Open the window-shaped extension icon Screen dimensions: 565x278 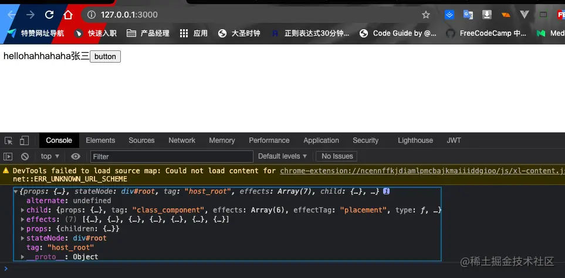(543, 15)
